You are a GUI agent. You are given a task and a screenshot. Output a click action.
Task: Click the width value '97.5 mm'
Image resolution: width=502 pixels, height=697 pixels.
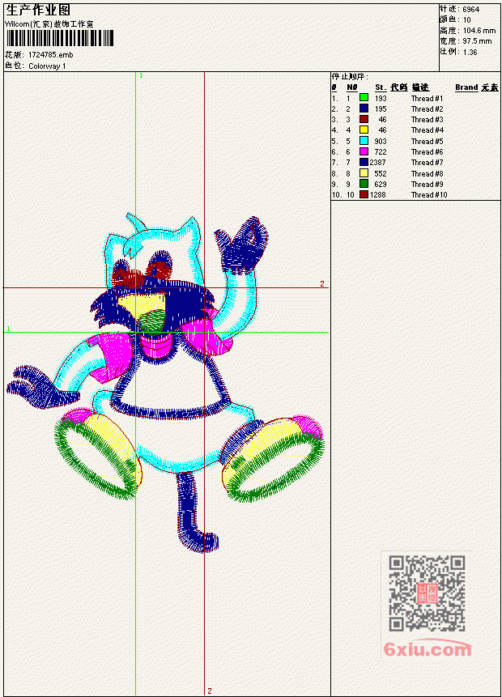(477, 41)
